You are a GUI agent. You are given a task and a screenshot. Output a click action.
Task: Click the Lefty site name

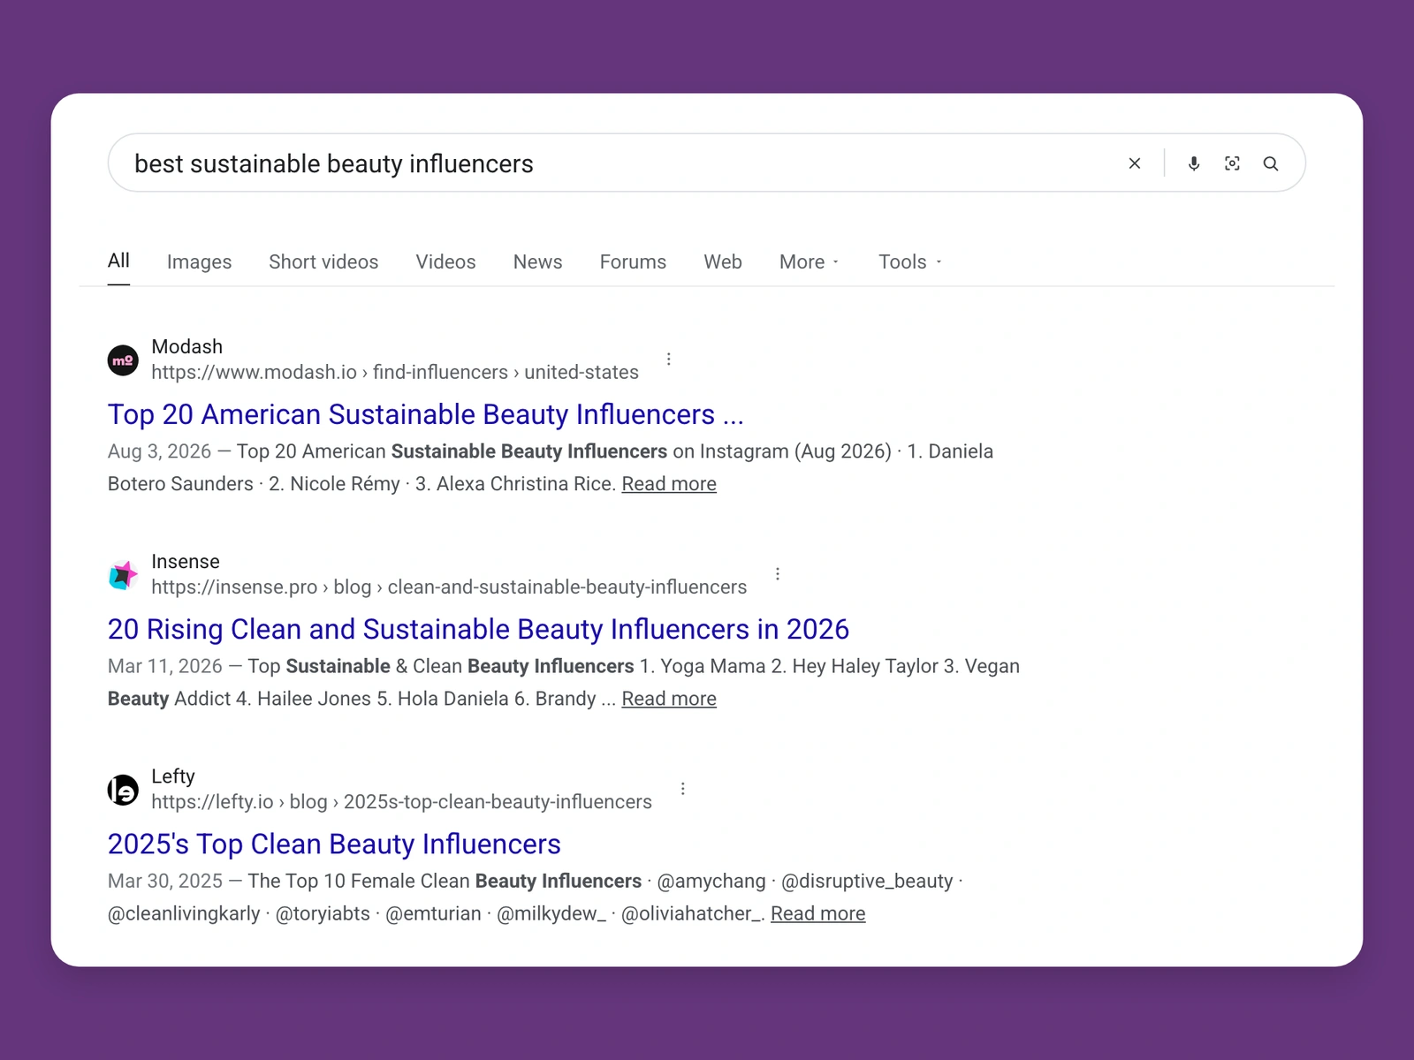(x=173, y=776)
